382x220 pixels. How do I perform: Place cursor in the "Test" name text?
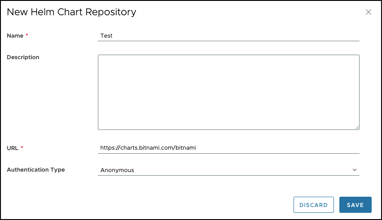click(106, 36)
